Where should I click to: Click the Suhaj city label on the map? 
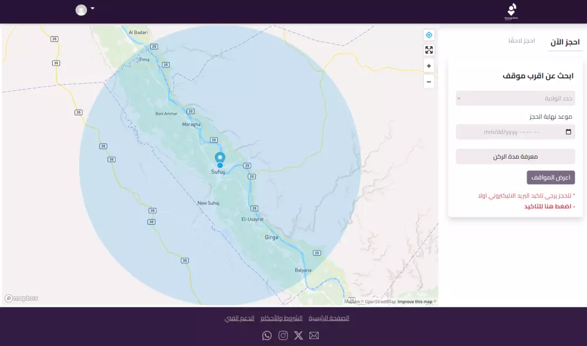coord(218,172)
